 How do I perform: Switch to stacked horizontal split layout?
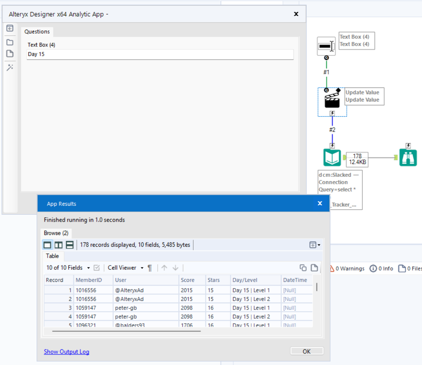tap(70, 245)
